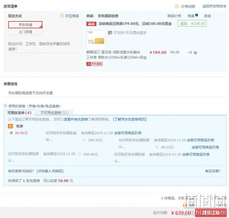
Task: Uncheck the 99-50元 coupon
Action: coord(11,133)
